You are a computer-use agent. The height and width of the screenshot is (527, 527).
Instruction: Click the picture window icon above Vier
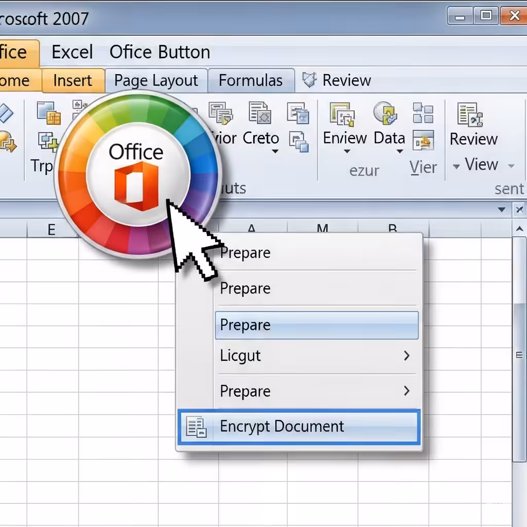(423, 140)
